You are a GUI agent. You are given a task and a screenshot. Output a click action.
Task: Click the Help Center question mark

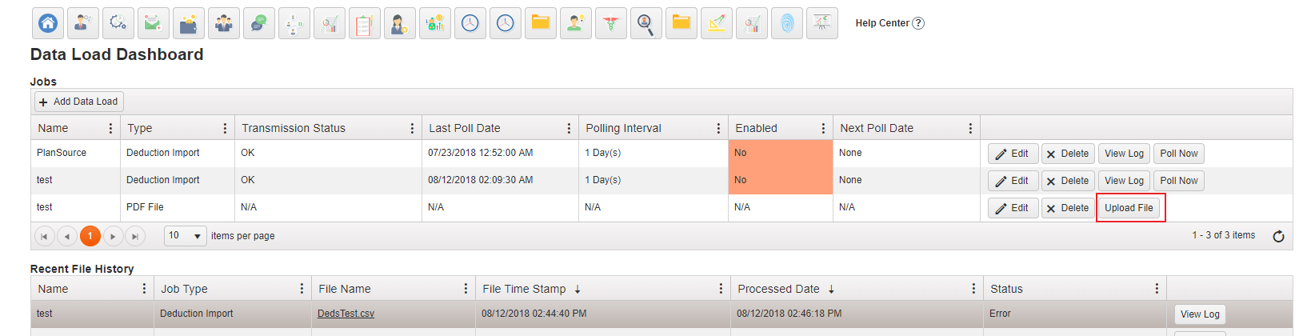click(918, 23)
